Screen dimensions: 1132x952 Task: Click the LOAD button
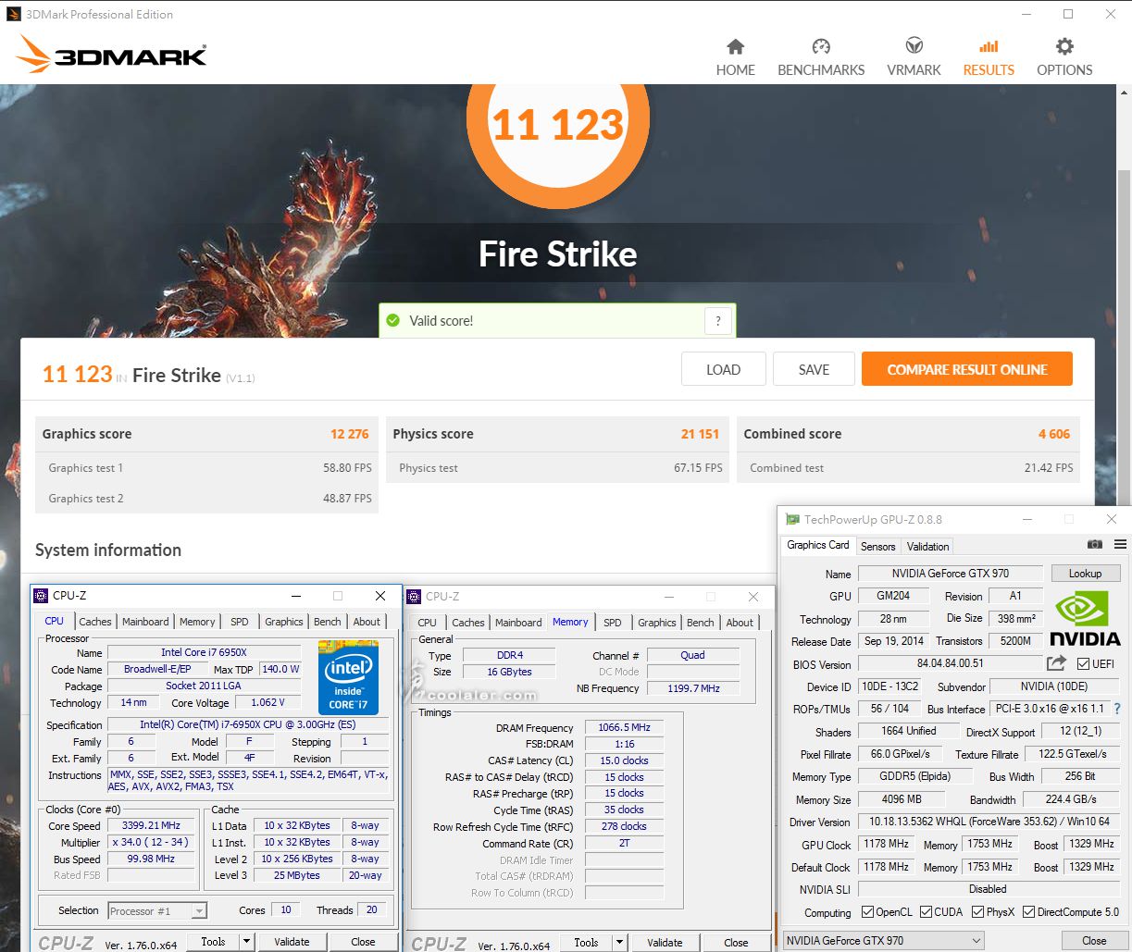pyautogui.click(x=724, y=369)
